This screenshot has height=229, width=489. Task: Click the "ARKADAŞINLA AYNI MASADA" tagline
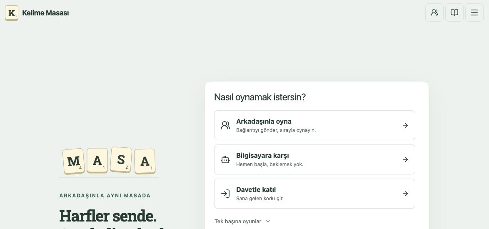point(105,196)
